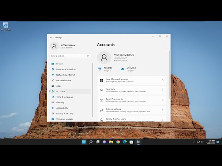Viewport: 222px width, 166px height.
Task: Open Personalization settings
Action: click(x=70, y=80)
